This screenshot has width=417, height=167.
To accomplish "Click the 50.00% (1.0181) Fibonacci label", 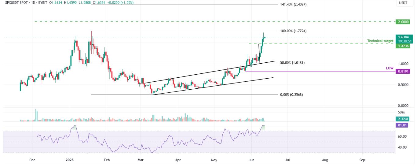I will tap(292, 63).
